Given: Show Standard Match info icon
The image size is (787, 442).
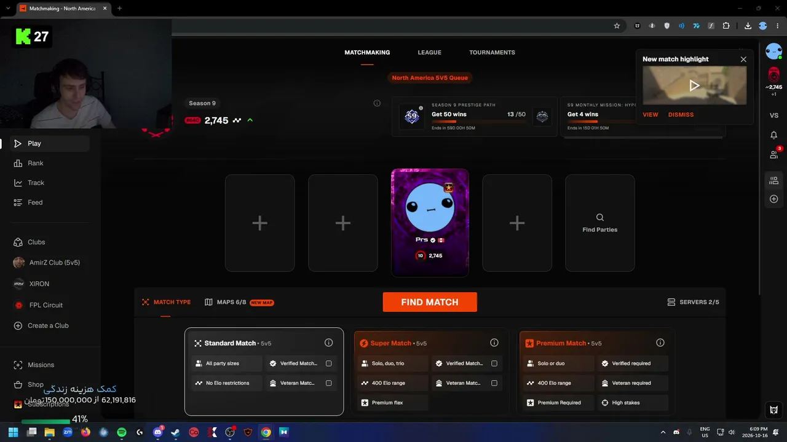Looking at the screenshot, I should 328,343.
